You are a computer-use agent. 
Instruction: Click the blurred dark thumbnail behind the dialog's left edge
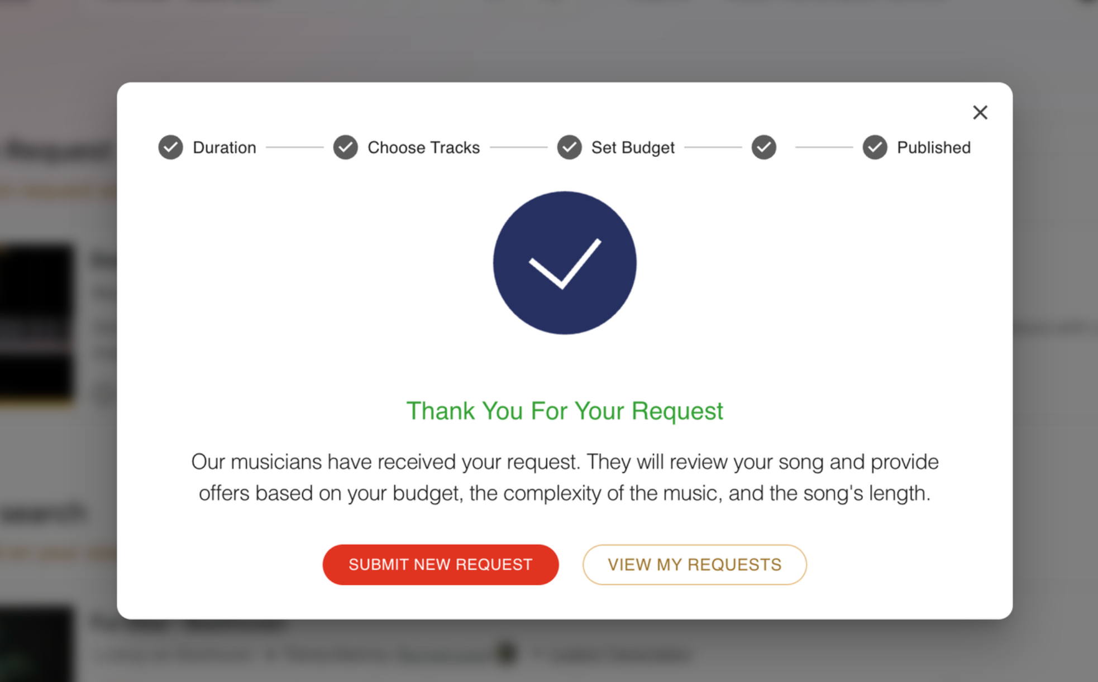36,323
